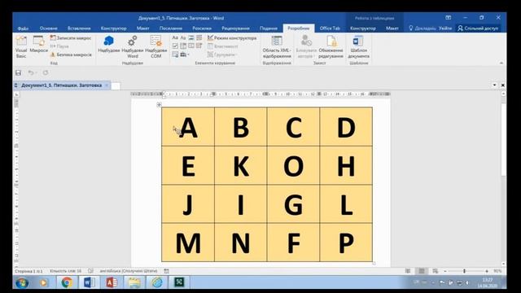Screen dimensions: 521x293
Task: Insert building block gallery control
Action: coord(199,38)
